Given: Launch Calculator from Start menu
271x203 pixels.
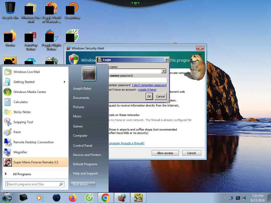Looking at the screenshot, I should tap(36, 102).
